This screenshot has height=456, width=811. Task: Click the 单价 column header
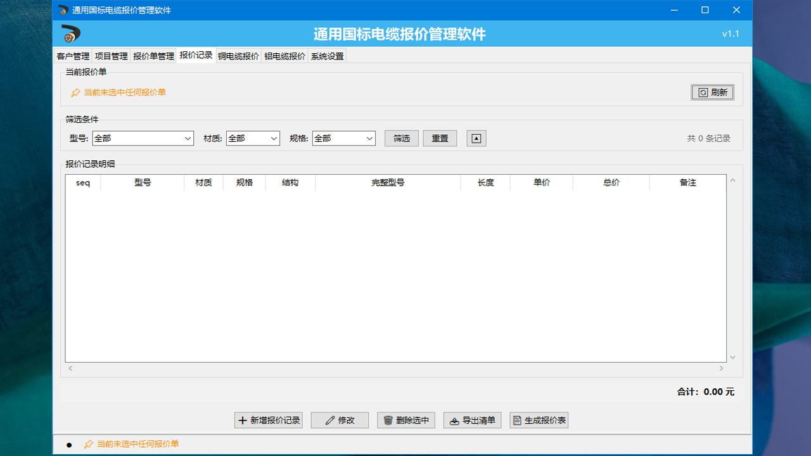click(x=542, y=182)
